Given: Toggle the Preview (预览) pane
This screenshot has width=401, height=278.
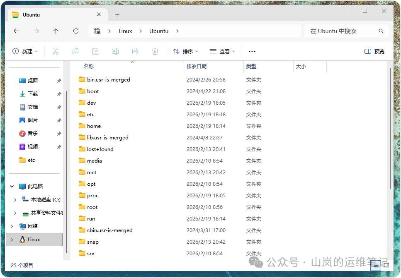Looking at the screenshot, I should tap(374, 52).
